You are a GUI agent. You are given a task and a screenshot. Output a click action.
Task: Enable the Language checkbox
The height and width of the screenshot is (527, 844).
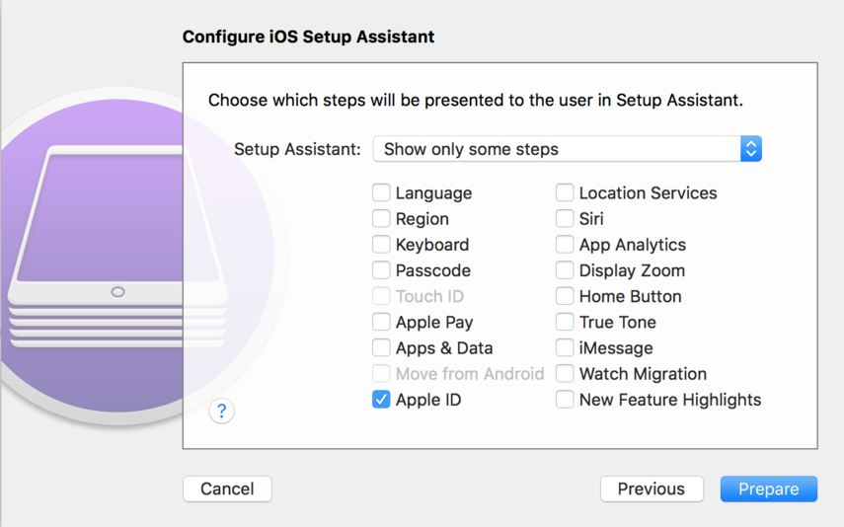381,193
